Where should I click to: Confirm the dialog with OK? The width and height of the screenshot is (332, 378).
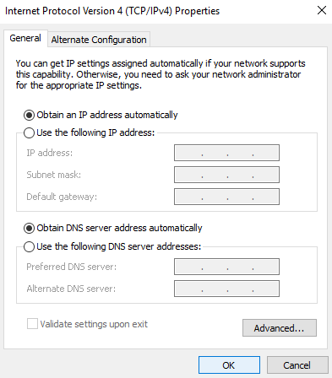coord(229,365)
